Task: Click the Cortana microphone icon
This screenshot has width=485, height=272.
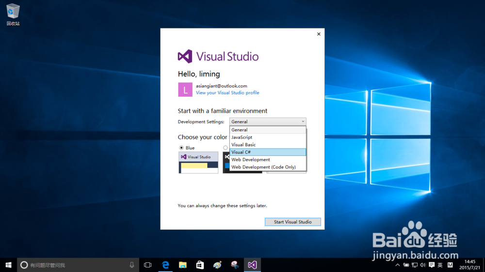Action: (x=132, y=265)
